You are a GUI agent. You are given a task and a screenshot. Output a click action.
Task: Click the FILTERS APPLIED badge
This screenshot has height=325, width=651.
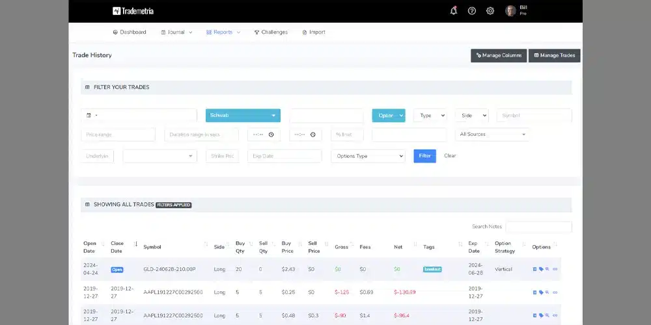click(x=174, y=205)
